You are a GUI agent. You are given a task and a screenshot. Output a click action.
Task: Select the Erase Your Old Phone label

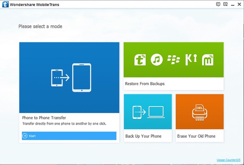click(196, 136)
